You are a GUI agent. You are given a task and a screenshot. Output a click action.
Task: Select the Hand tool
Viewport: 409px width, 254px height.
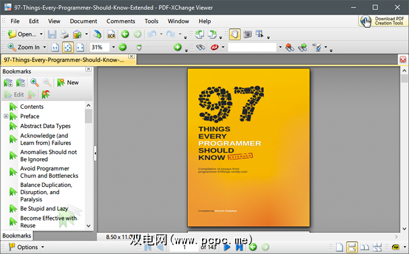tap(234, 34)
